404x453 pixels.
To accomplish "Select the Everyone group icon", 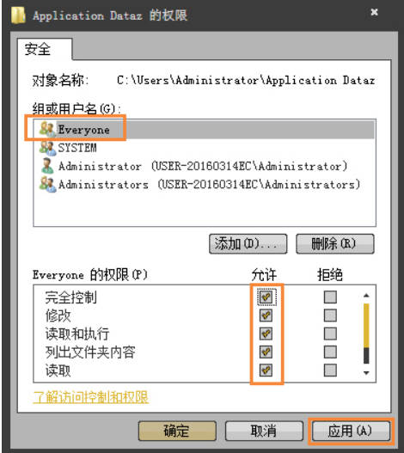I will coord(47,129).
